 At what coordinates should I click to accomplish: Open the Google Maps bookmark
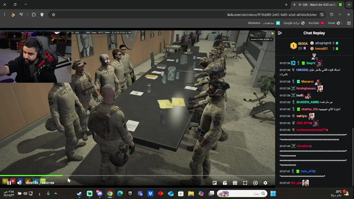click(x=294, y=23)
